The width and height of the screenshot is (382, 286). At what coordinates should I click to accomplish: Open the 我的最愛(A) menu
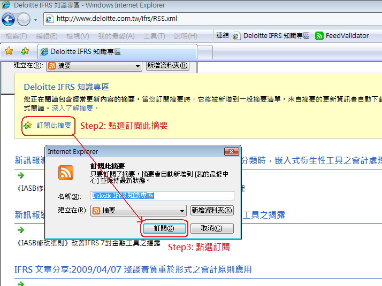(116, 36)
